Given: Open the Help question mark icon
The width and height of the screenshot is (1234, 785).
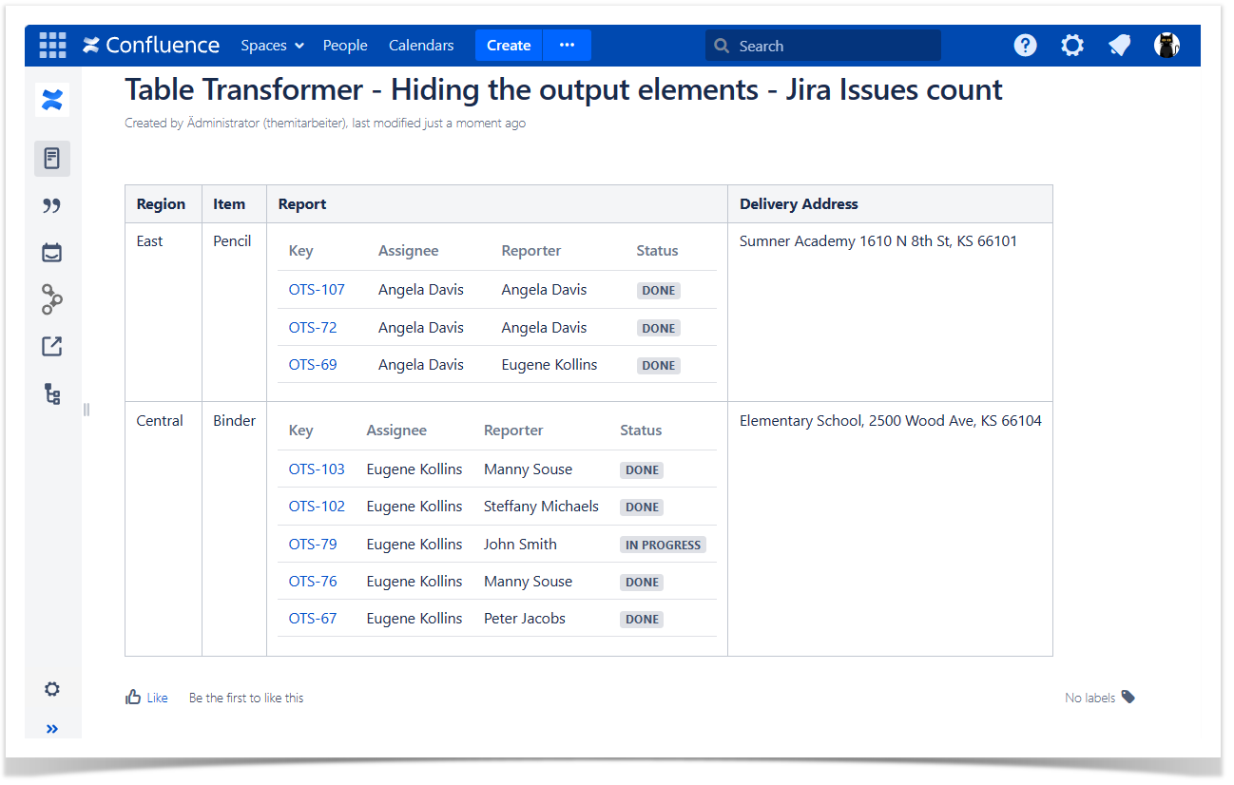Looking at the screenshot, I should click(x=1025, y=45).
